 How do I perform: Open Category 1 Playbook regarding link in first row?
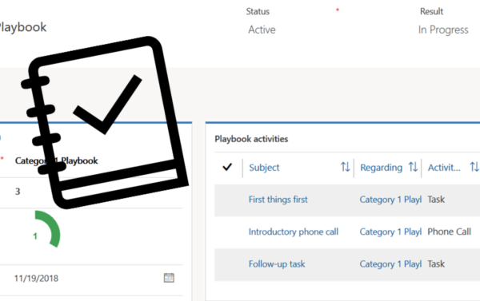(x=390, y=200)
